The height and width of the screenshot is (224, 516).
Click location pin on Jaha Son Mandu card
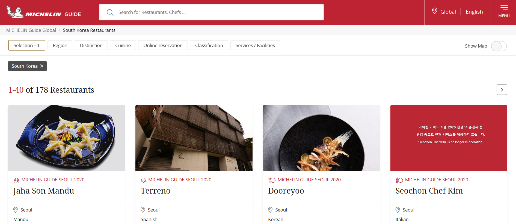tap(16, 210)
